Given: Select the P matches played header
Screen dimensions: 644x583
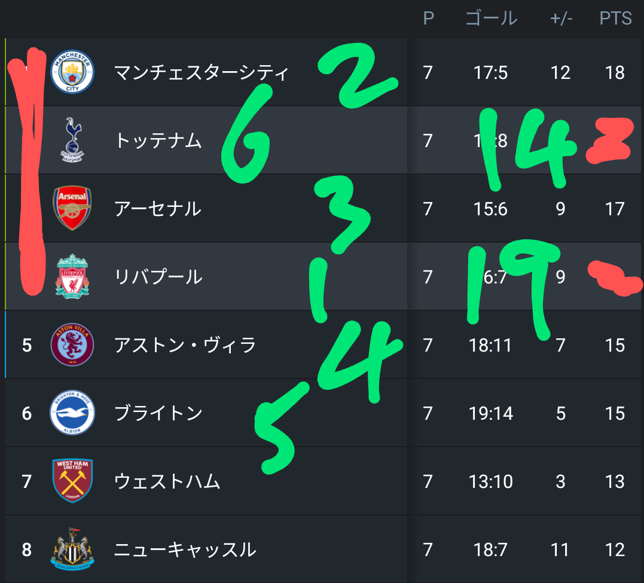Looking at the screenshot, I should 428,18.
